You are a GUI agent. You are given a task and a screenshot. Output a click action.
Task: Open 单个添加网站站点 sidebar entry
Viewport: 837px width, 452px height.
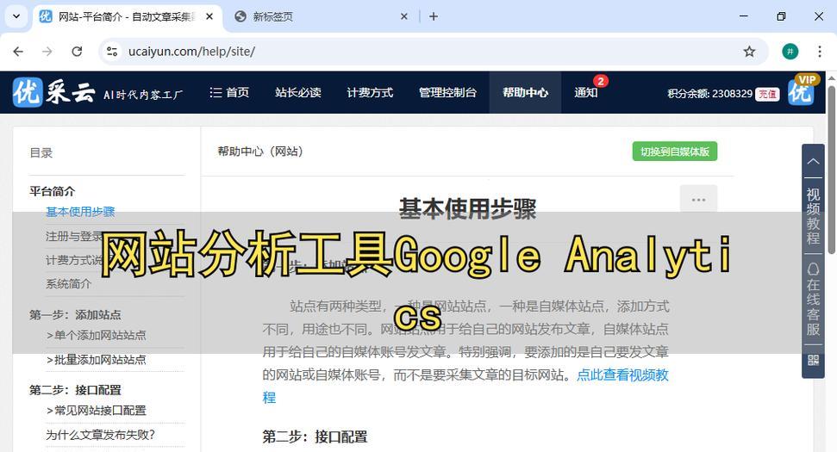[96, 335]
